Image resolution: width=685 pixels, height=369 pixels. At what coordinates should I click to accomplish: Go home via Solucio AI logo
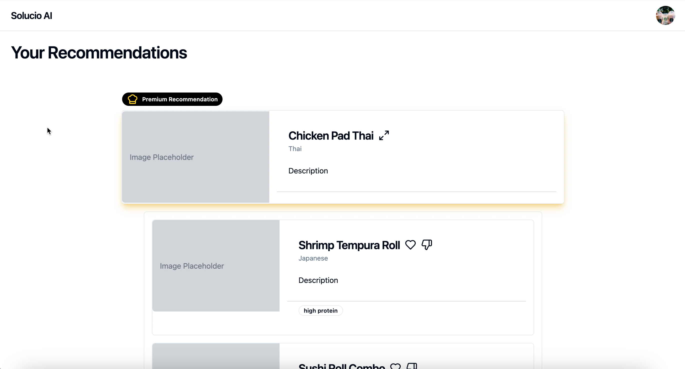[x=31, y=16]
